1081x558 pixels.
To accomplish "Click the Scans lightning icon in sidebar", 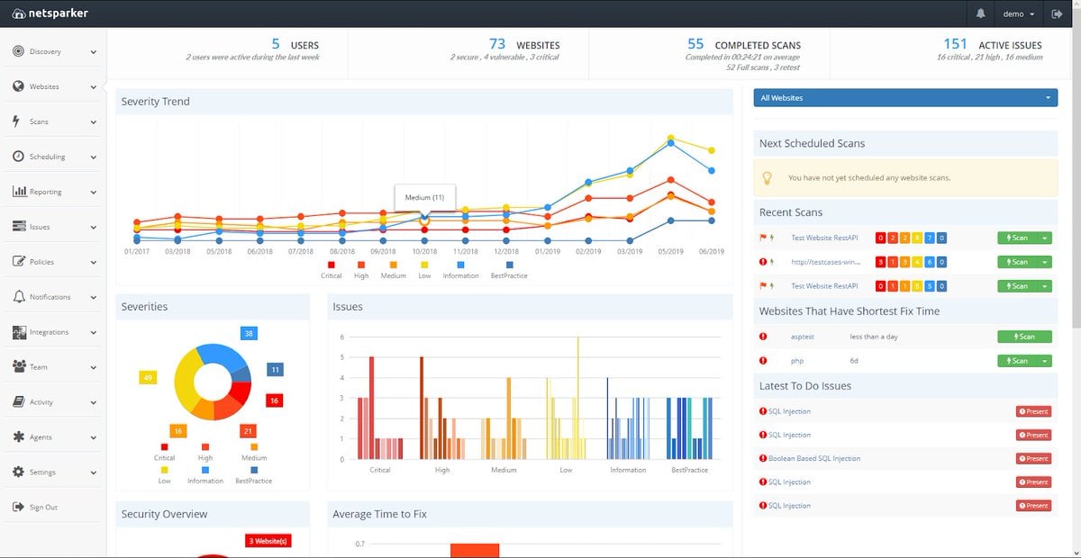I will pyautogui.click(x=17, y=121).
